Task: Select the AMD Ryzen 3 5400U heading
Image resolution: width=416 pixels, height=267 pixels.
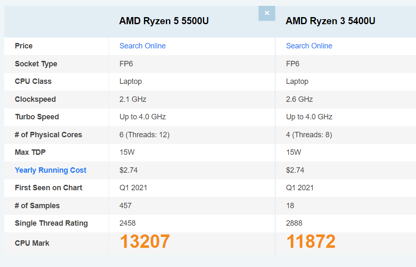Action: tap(330, 21)
